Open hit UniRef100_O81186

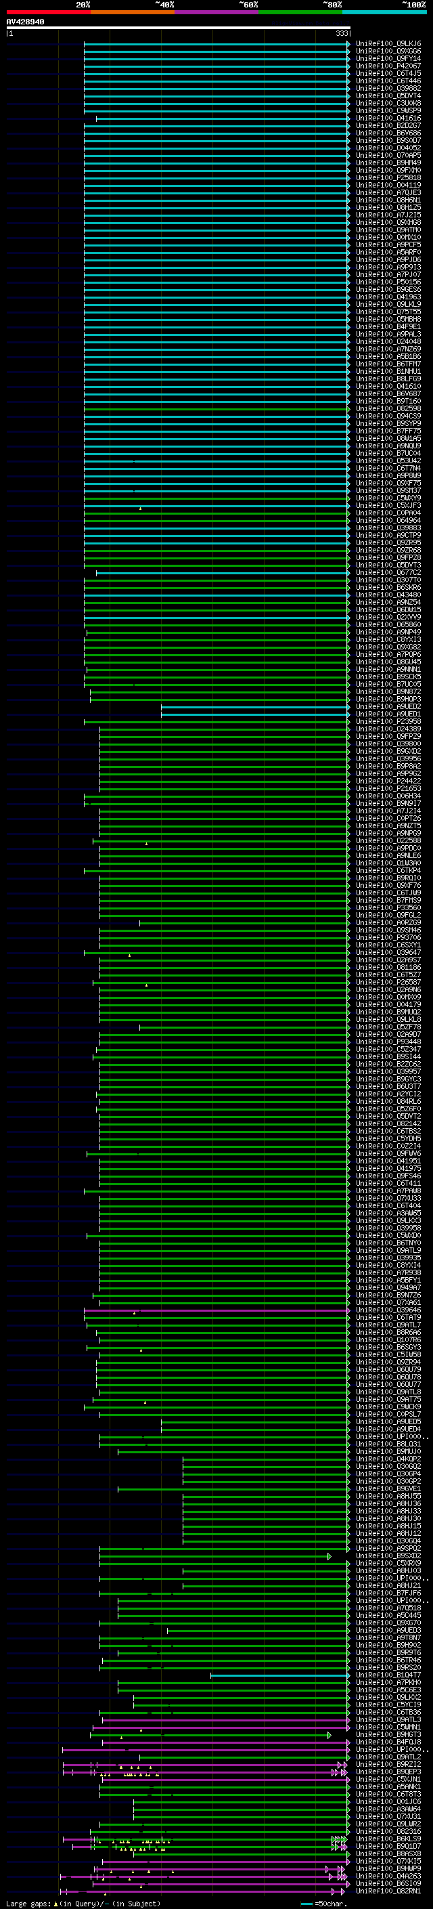(388, 968)
